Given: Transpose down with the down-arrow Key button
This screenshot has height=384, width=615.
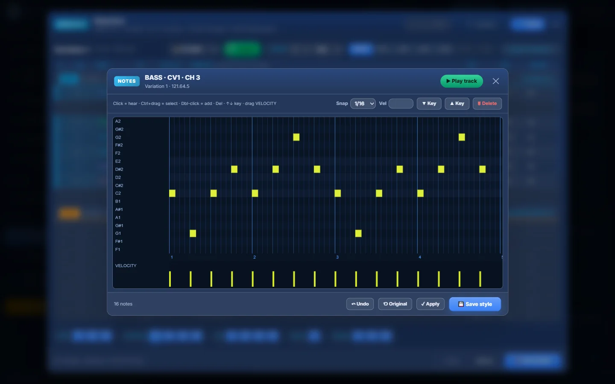Looking at the screenshot, I should pyautogui.click(x=429, y=104).
